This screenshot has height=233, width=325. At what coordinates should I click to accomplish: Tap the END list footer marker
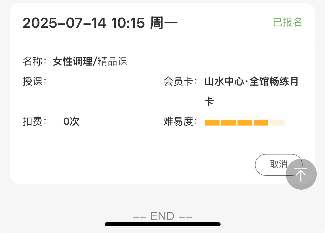pyautogui.click(x=162, y=216)
